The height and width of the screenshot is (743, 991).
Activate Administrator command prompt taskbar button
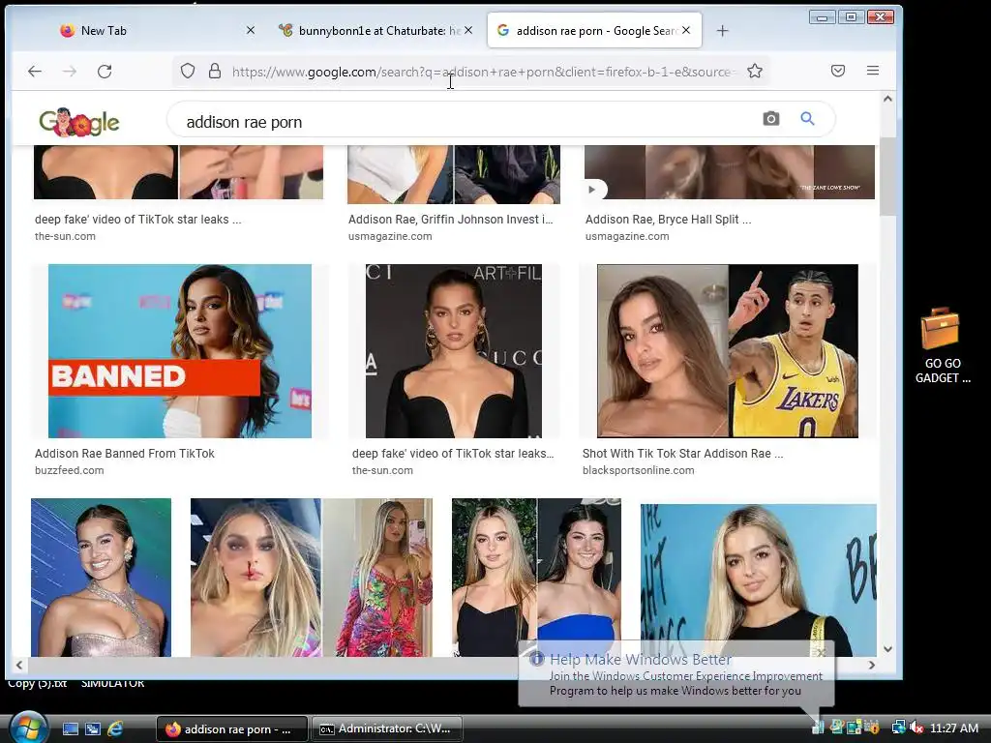pos(387,729)
